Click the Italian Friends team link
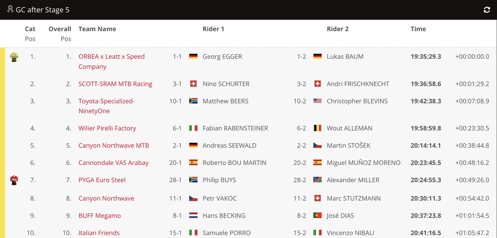 coord(99,233)
